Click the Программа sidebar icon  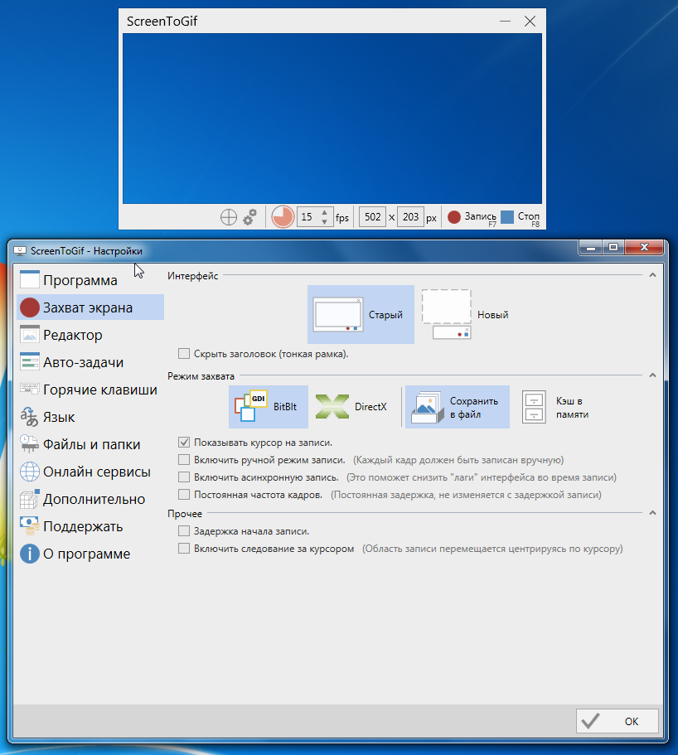point(29,279)
